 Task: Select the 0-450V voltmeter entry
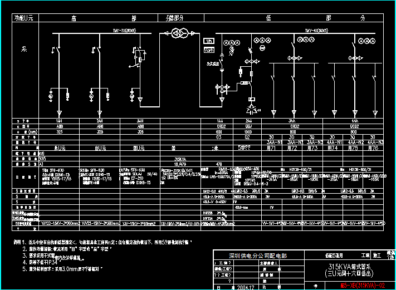[214, 202]
